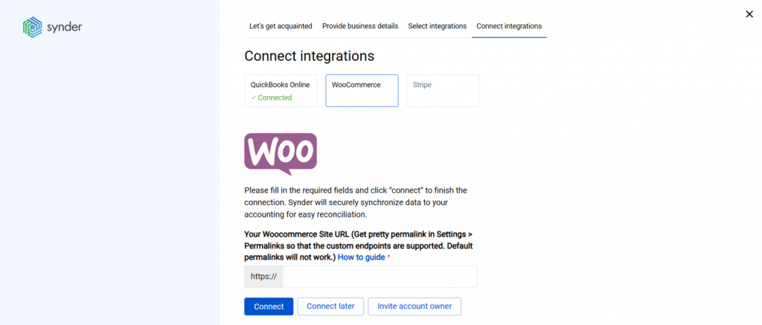The height and width of the screenshot is (325, 762).
Task: Open the Provide business details tab
Action: 360,26
